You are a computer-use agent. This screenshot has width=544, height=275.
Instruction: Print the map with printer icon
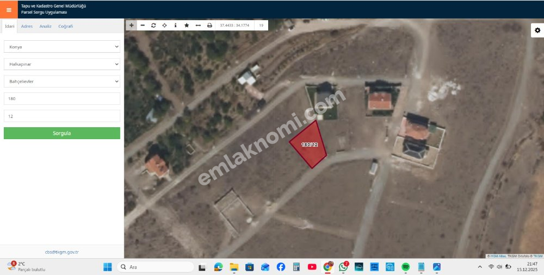[x=209, y=25]
